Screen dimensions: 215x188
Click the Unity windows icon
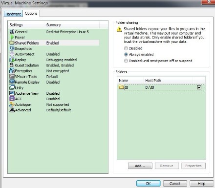pos(12,87)
